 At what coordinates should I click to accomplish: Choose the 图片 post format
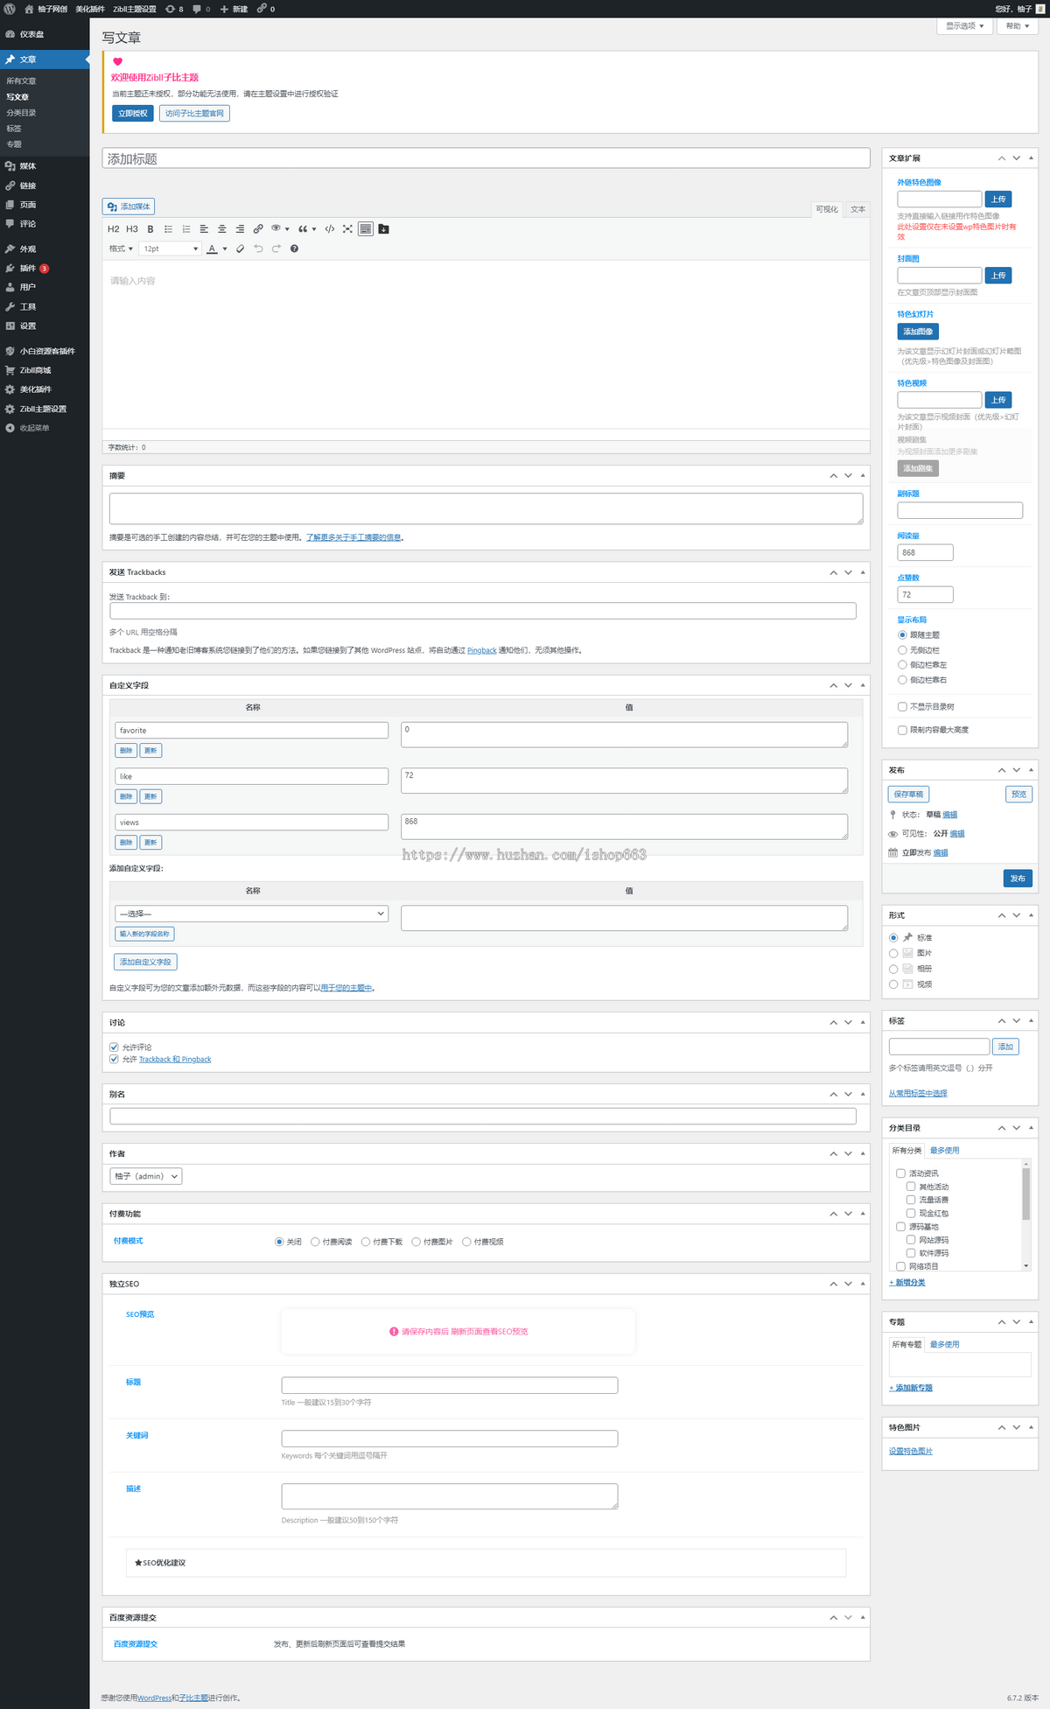[893, 953]
